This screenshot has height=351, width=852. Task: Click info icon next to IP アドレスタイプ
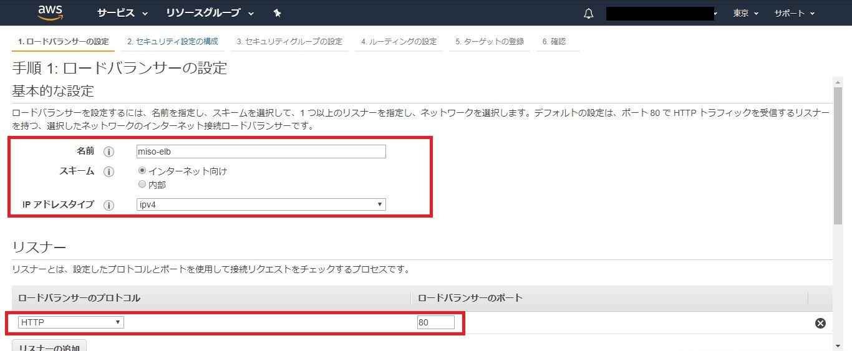pos(109,205)
